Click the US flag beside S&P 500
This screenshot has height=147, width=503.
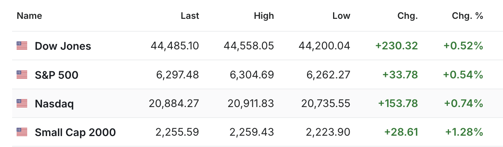(22, 75)
